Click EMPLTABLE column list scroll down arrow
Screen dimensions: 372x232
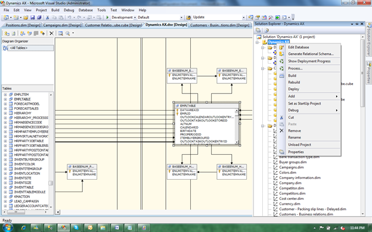tap(237, 142)
